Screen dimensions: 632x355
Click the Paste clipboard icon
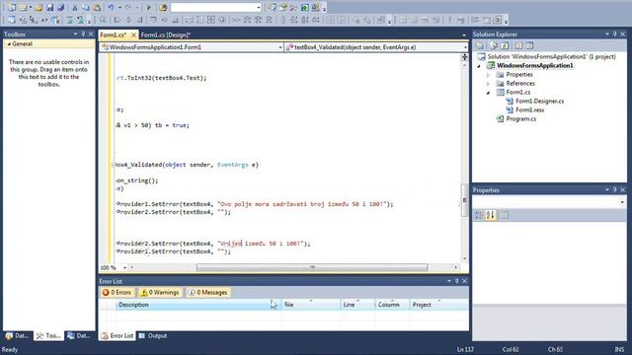97,7
